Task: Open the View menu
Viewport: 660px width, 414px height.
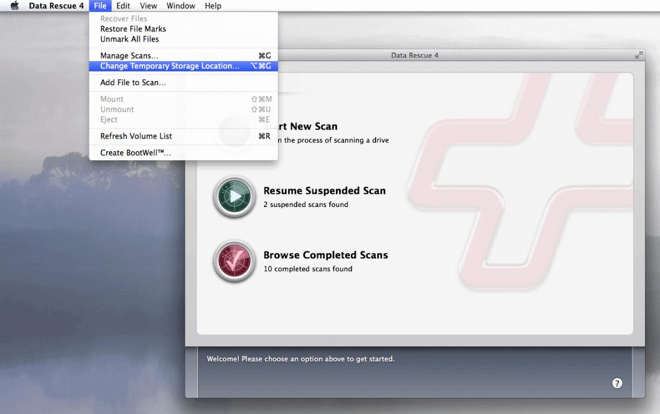Action: [x=148, y=5]
